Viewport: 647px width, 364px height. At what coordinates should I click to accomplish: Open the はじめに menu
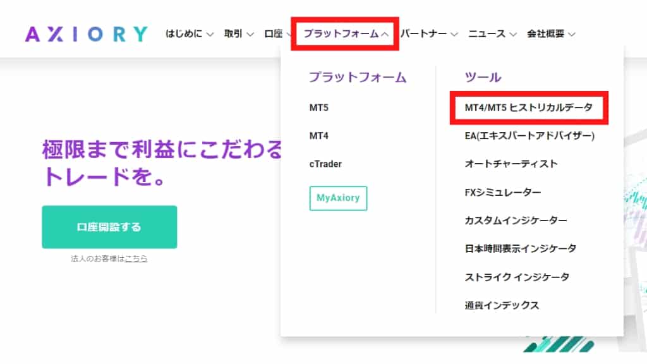[190, 34]
